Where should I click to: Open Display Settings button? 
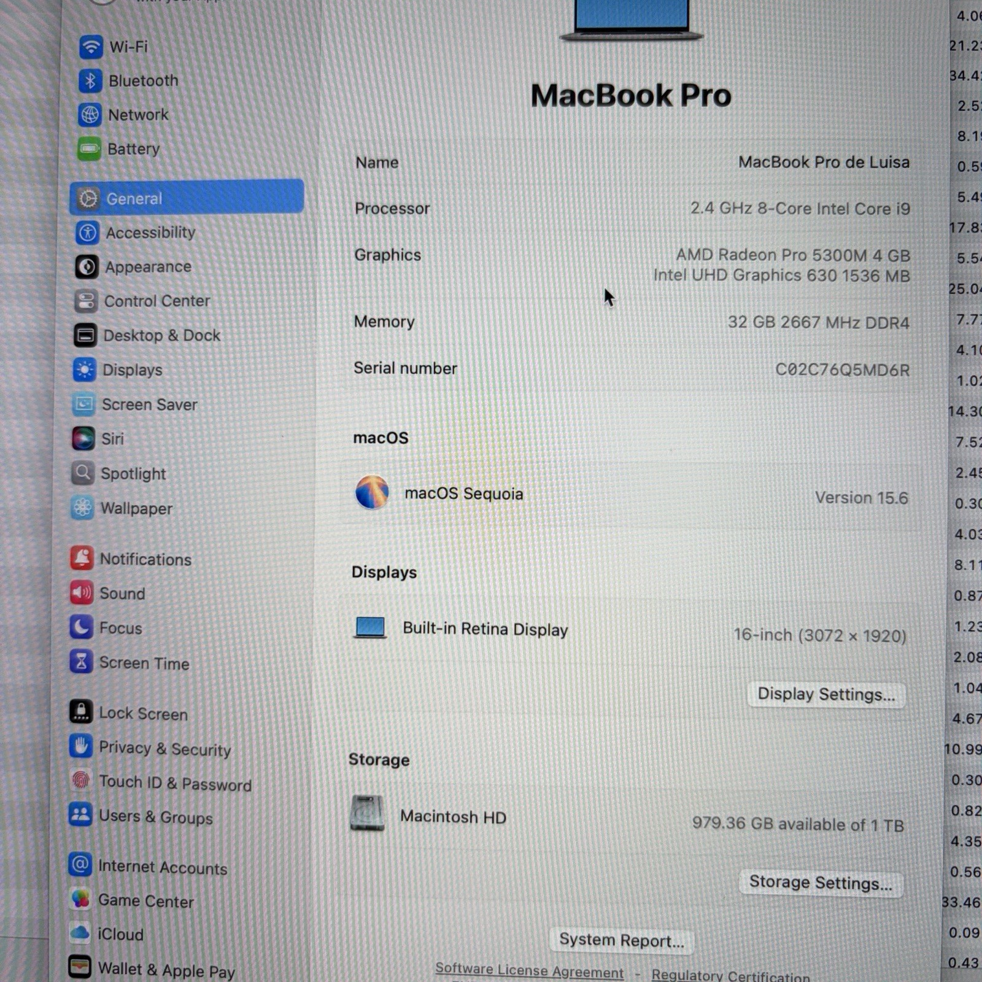click(826, 695)
